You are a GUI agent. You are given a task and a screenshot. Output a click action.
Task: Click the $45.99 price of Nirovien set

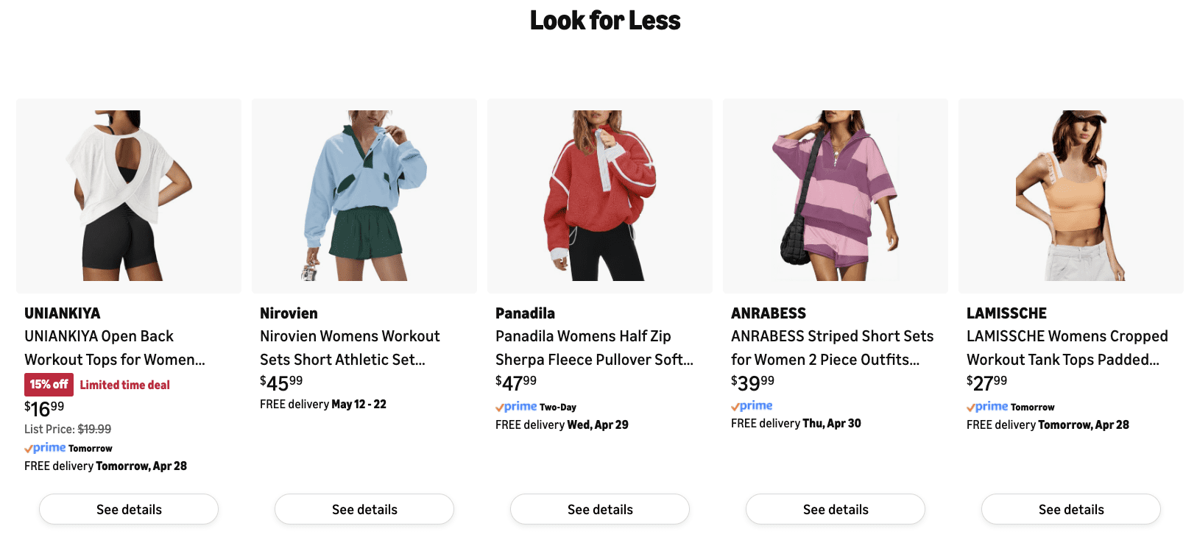pyautogui.click(x=281, y=383)
